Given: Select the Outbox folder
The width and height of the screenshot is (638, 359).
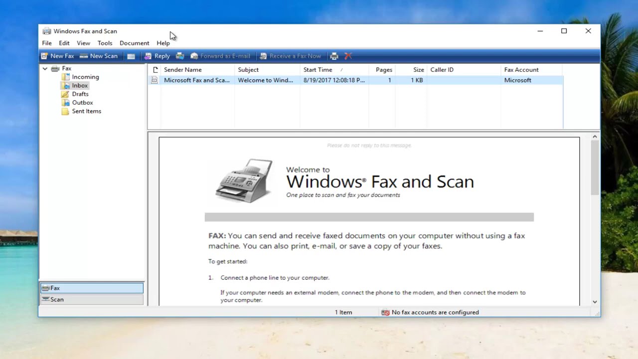Looking at the screenshot, I should click(x=82, y=102).
